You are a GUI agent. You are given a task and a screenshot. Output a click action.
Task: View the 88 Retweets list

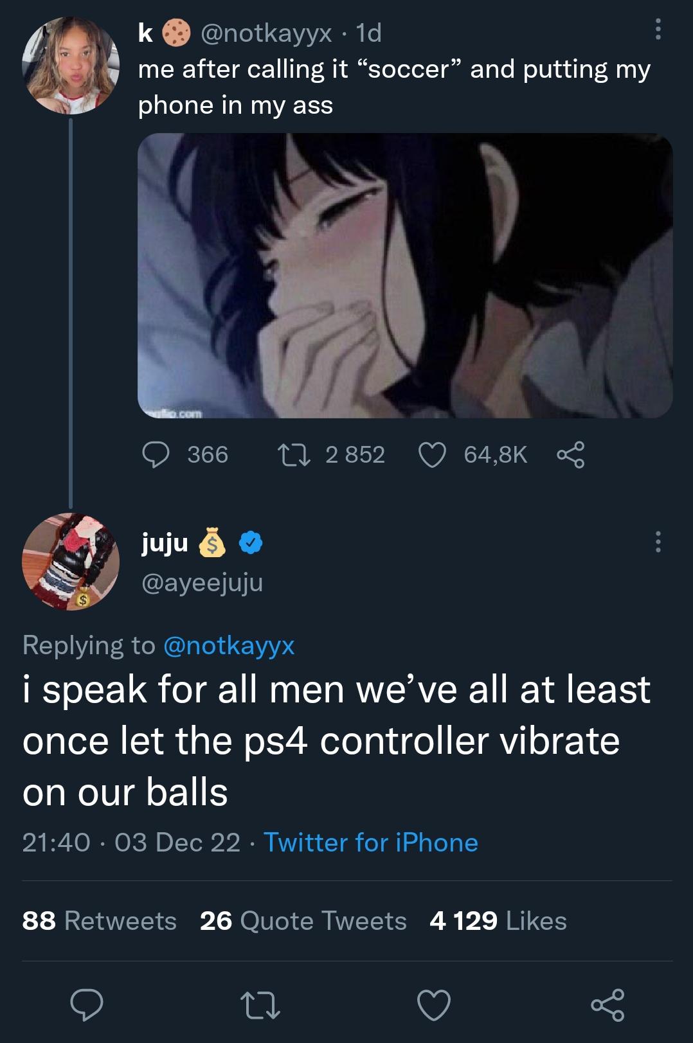click(99, 921)
